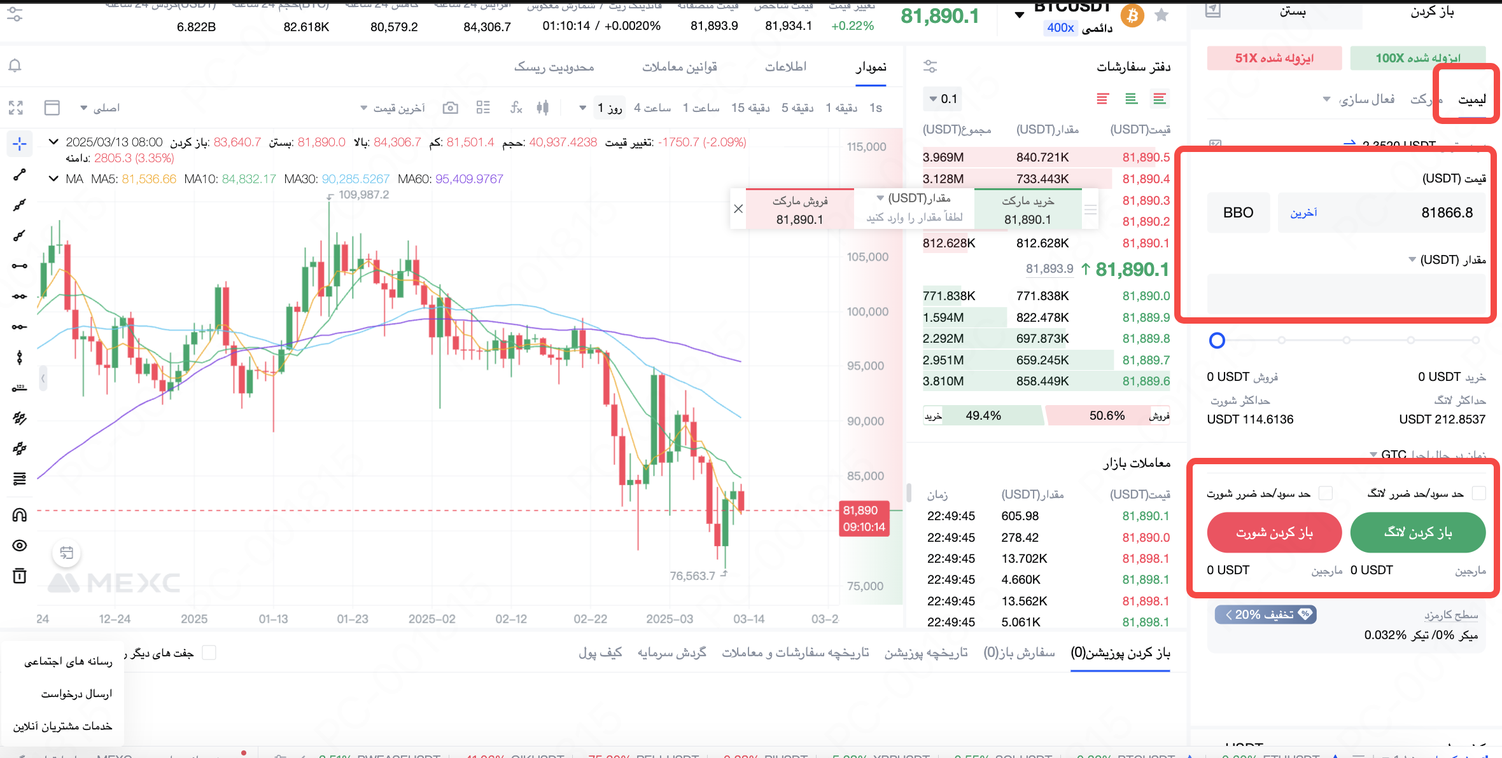Open price alerts bell icon
The image size is (1502, 758).
(15, 65)
